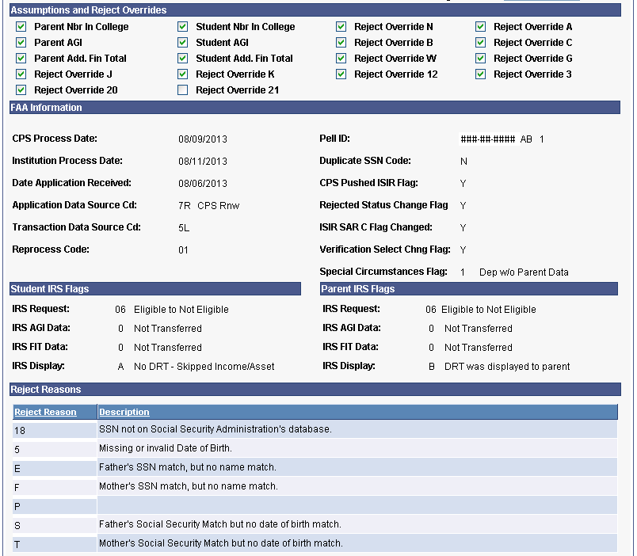Click Student IRS Request Eligible to Not Eligible
637x556 pixels.
tap(181, 310)
